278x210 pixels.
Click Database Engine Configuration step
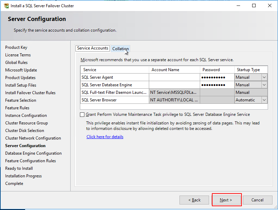pos(33,153)
